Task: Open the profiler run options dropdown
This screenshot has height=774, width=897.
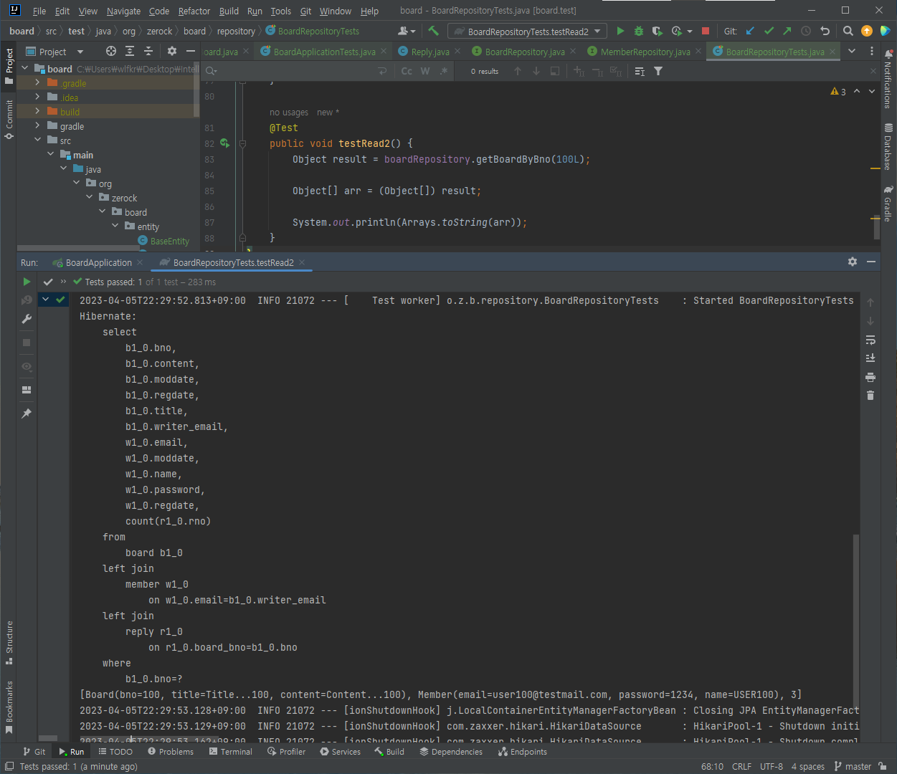Action: pyautogui.click(x=690, y=31)
